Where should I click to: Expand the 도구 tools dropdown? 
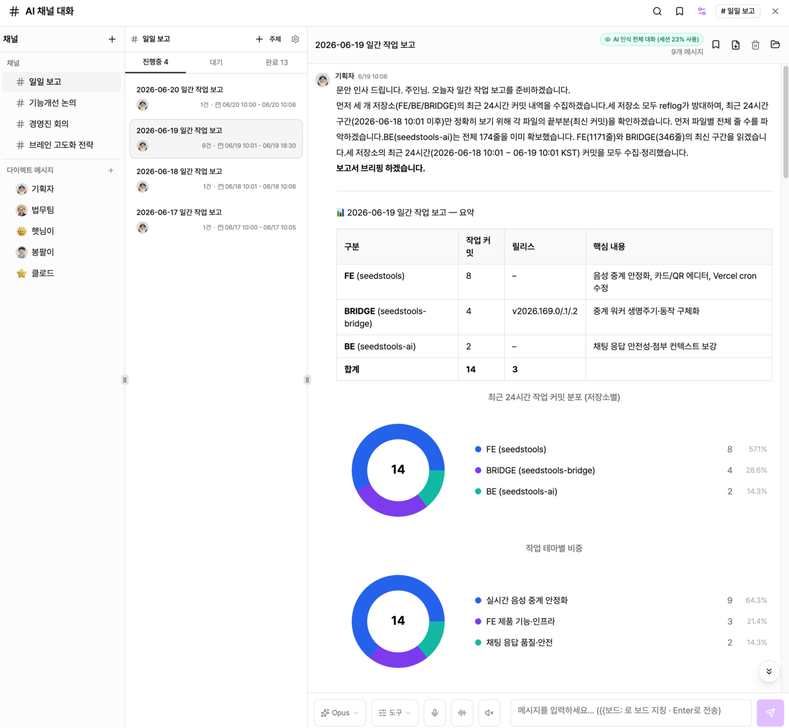pos(394,713)
